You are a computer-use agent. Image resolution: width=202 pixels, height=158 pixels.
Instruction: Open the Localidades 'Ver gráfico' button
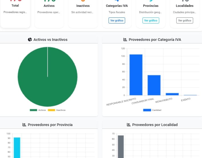(x=185, y=20)
